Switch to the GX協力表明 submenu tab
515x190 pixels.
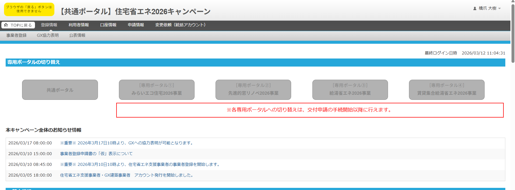[x=48, y=35]
